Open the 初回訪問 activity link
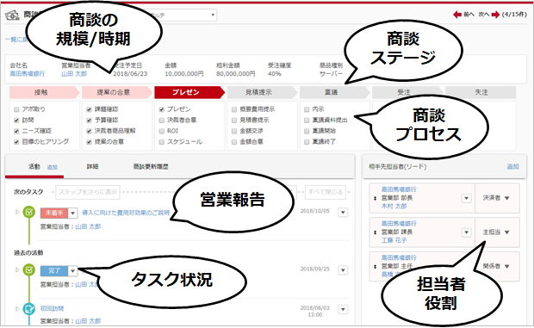The height and width of the screenshot is (328, 534). coord(52,308)
